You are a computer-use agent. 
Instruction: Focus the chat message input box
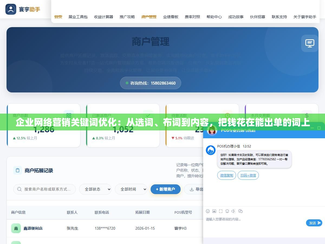(x=255, y=223)
